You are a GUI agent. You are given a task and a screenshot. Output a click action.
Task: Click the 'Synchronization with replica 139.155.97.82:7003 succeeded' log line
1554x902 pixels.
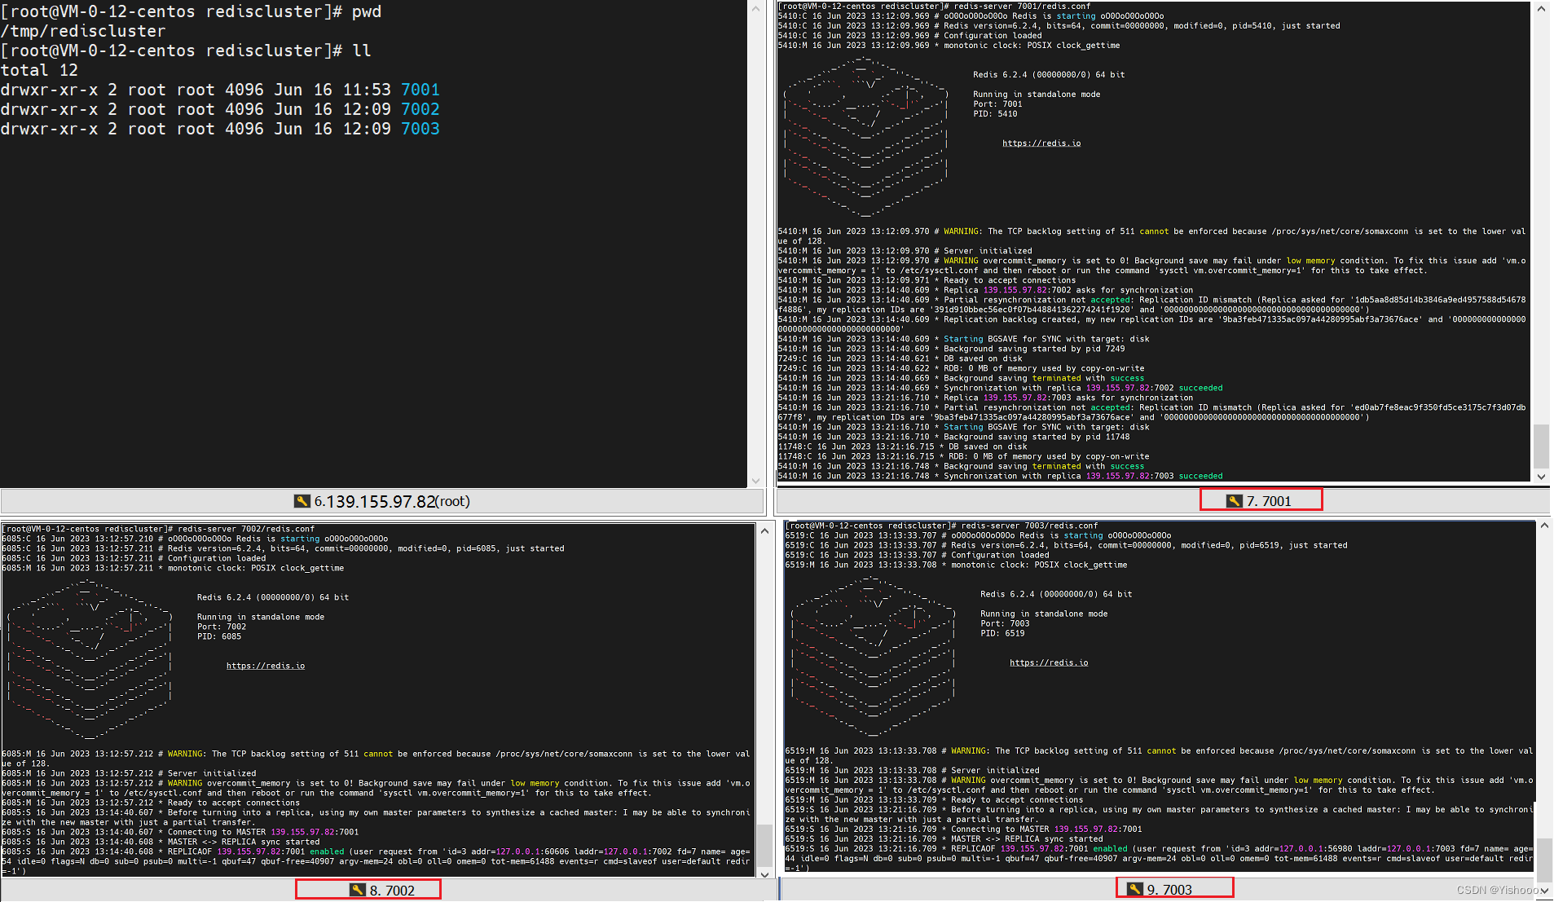[1001, 476]
